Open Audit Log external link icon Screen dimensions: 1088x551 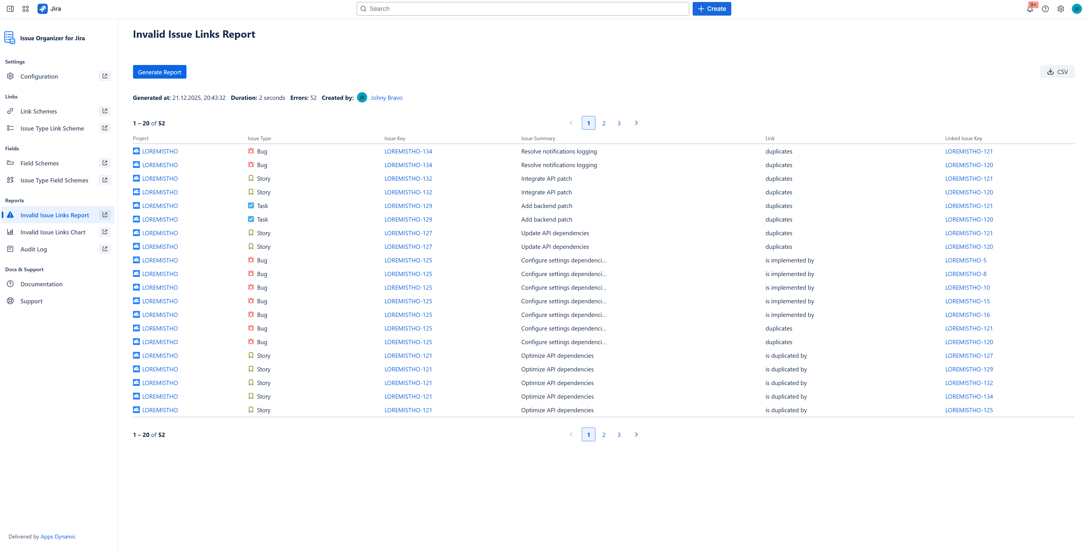[105, 249]
